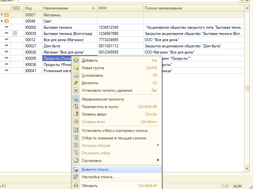The height and width of the screenshot is (189, 253).
Task: Click the sort indicator in Наименование header
Action: pos(93,8)
